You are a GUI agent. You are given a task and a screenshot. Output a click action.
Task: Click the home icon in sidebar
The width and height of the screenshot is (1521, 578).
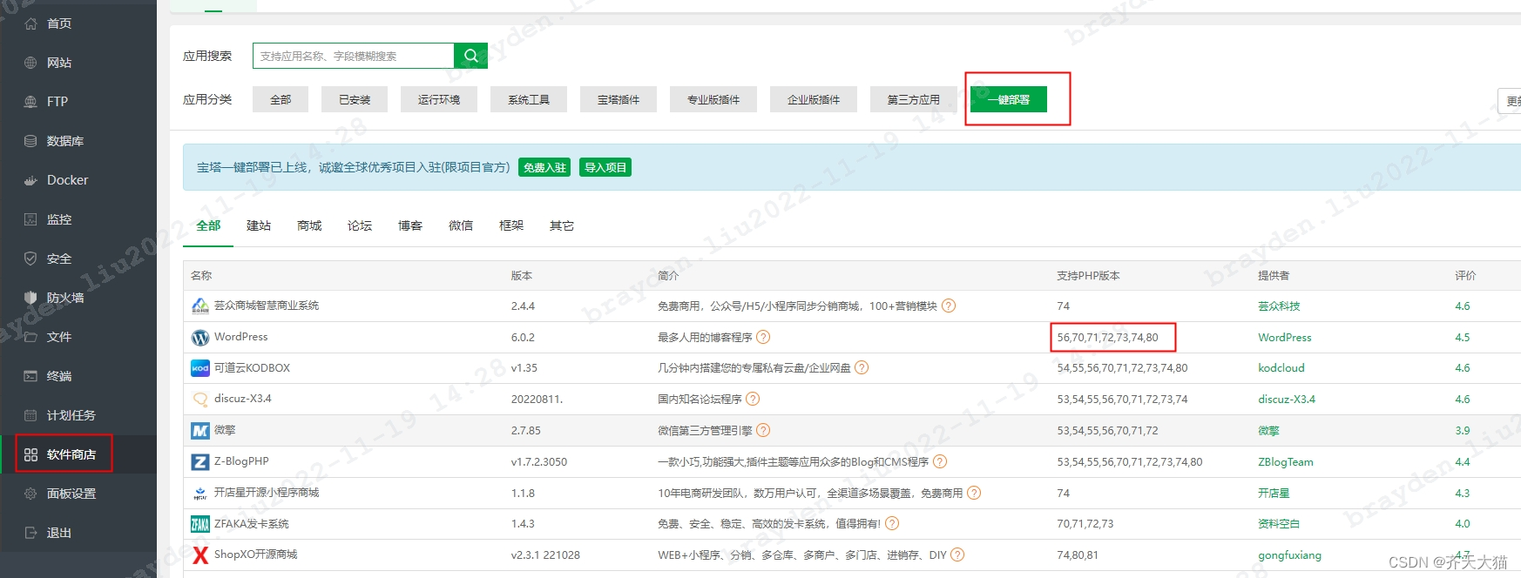tap(30, 24)
